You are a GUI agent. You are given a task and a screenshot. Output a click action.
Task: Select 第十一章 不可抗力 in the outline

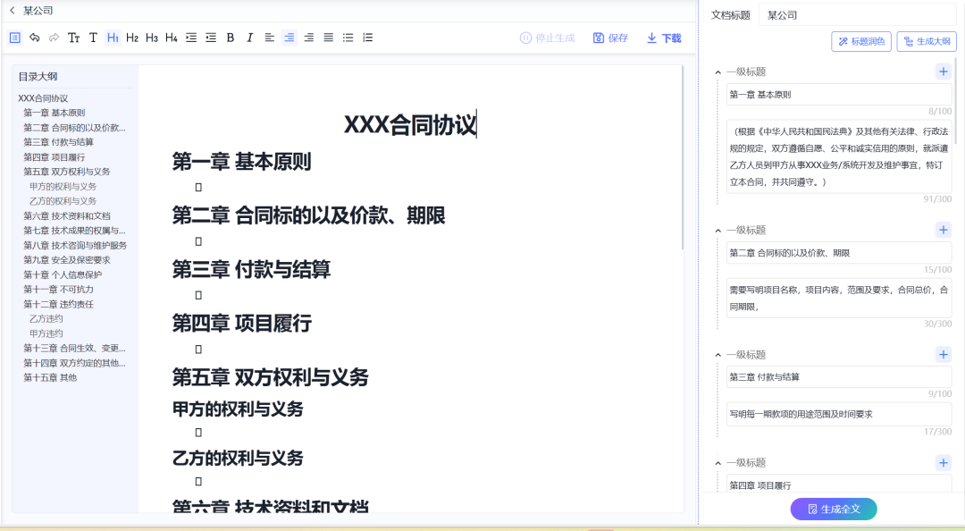(x=59, y=290)
